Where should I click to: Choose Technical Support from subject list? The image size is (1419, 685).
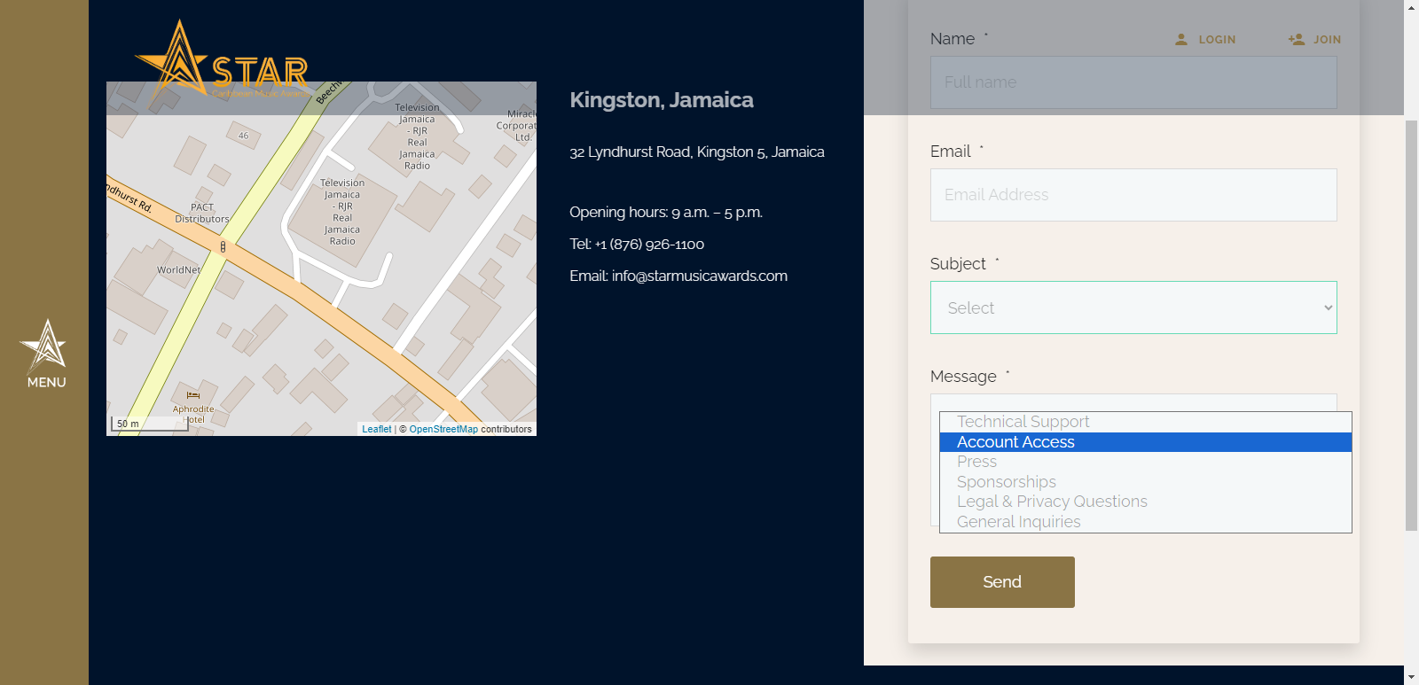(1145, 422)
